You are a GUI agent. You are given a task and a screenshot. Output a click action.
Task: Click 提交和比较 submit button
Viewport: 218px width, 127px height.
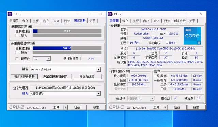[x=87, y=77]
